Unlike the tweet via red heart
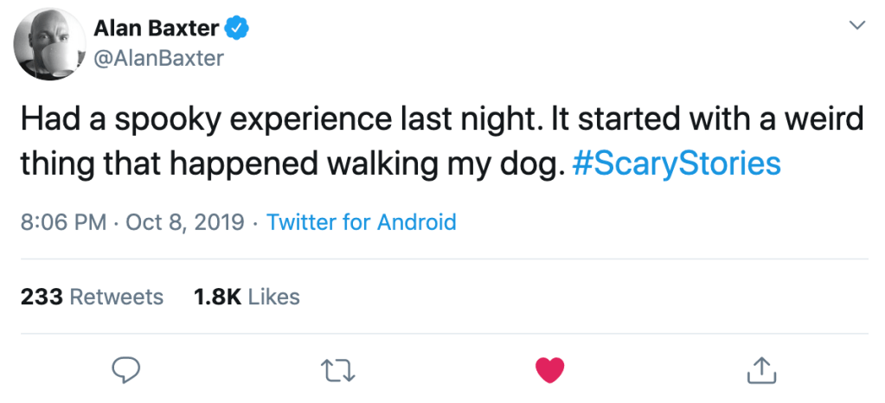 [x=549, y=370]
